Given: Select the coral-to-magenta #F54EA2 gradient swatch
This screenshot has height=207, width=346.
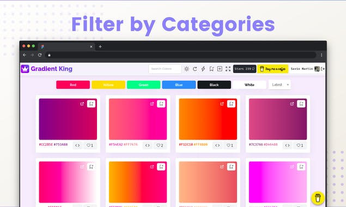Looking at the screenshot, I should 138,119.
